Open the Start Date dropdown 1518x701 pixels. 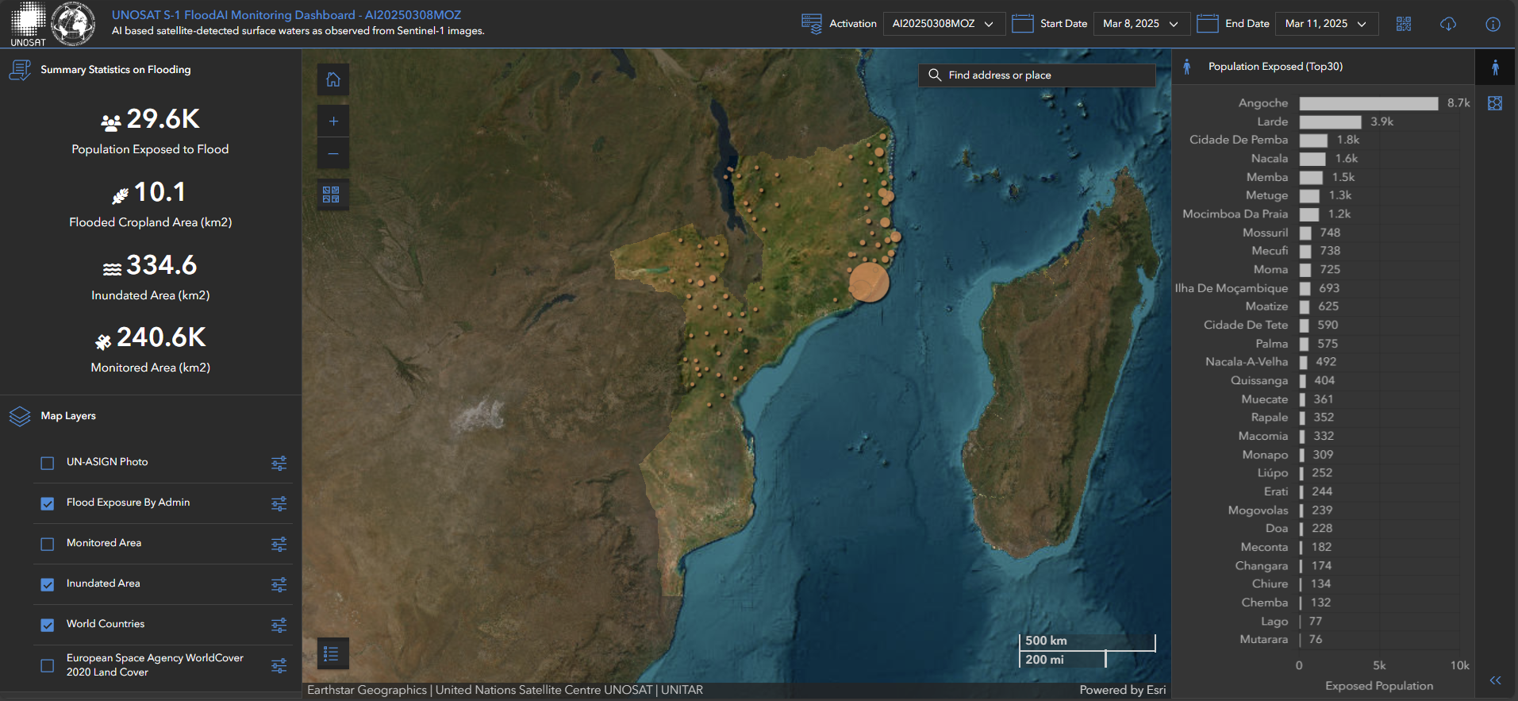coord(1140,24)
